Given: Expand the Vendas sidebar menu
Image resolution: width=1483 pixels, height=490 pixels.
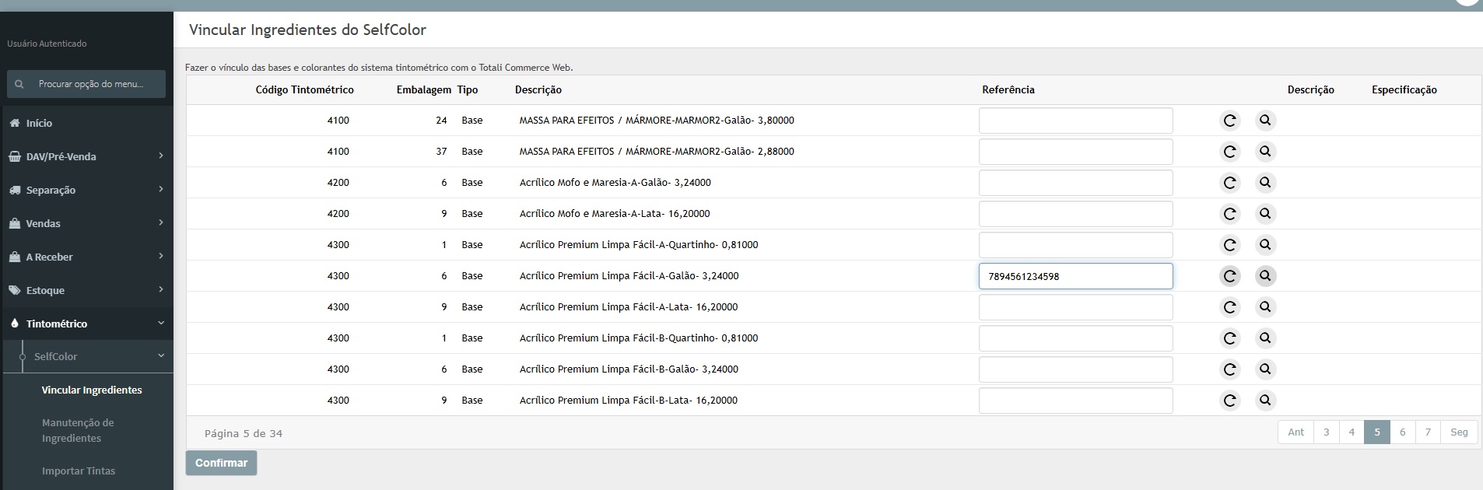Looking at the screenshot, I should (86, 223).
